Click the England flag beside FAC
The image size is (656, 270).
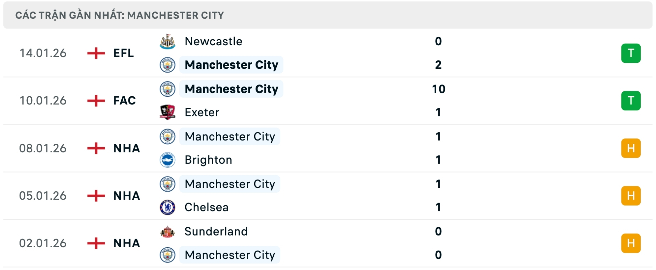click(x=96, y=101)
